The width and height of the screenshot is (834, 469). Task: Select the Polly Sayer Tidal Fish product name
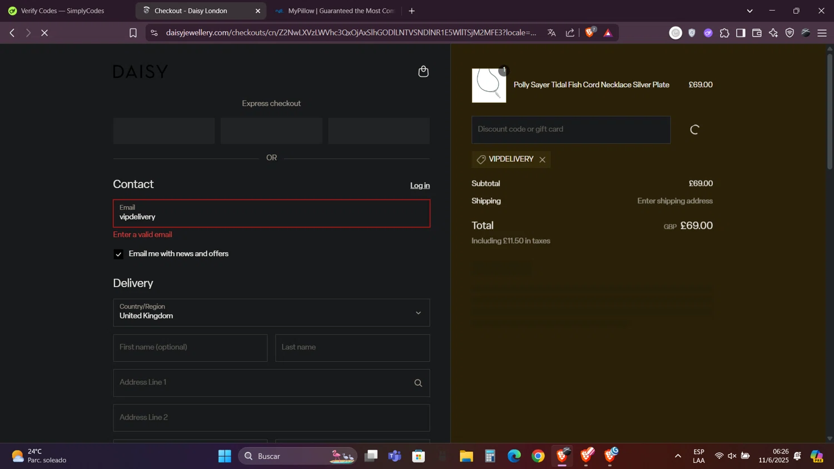pos(591,85)
